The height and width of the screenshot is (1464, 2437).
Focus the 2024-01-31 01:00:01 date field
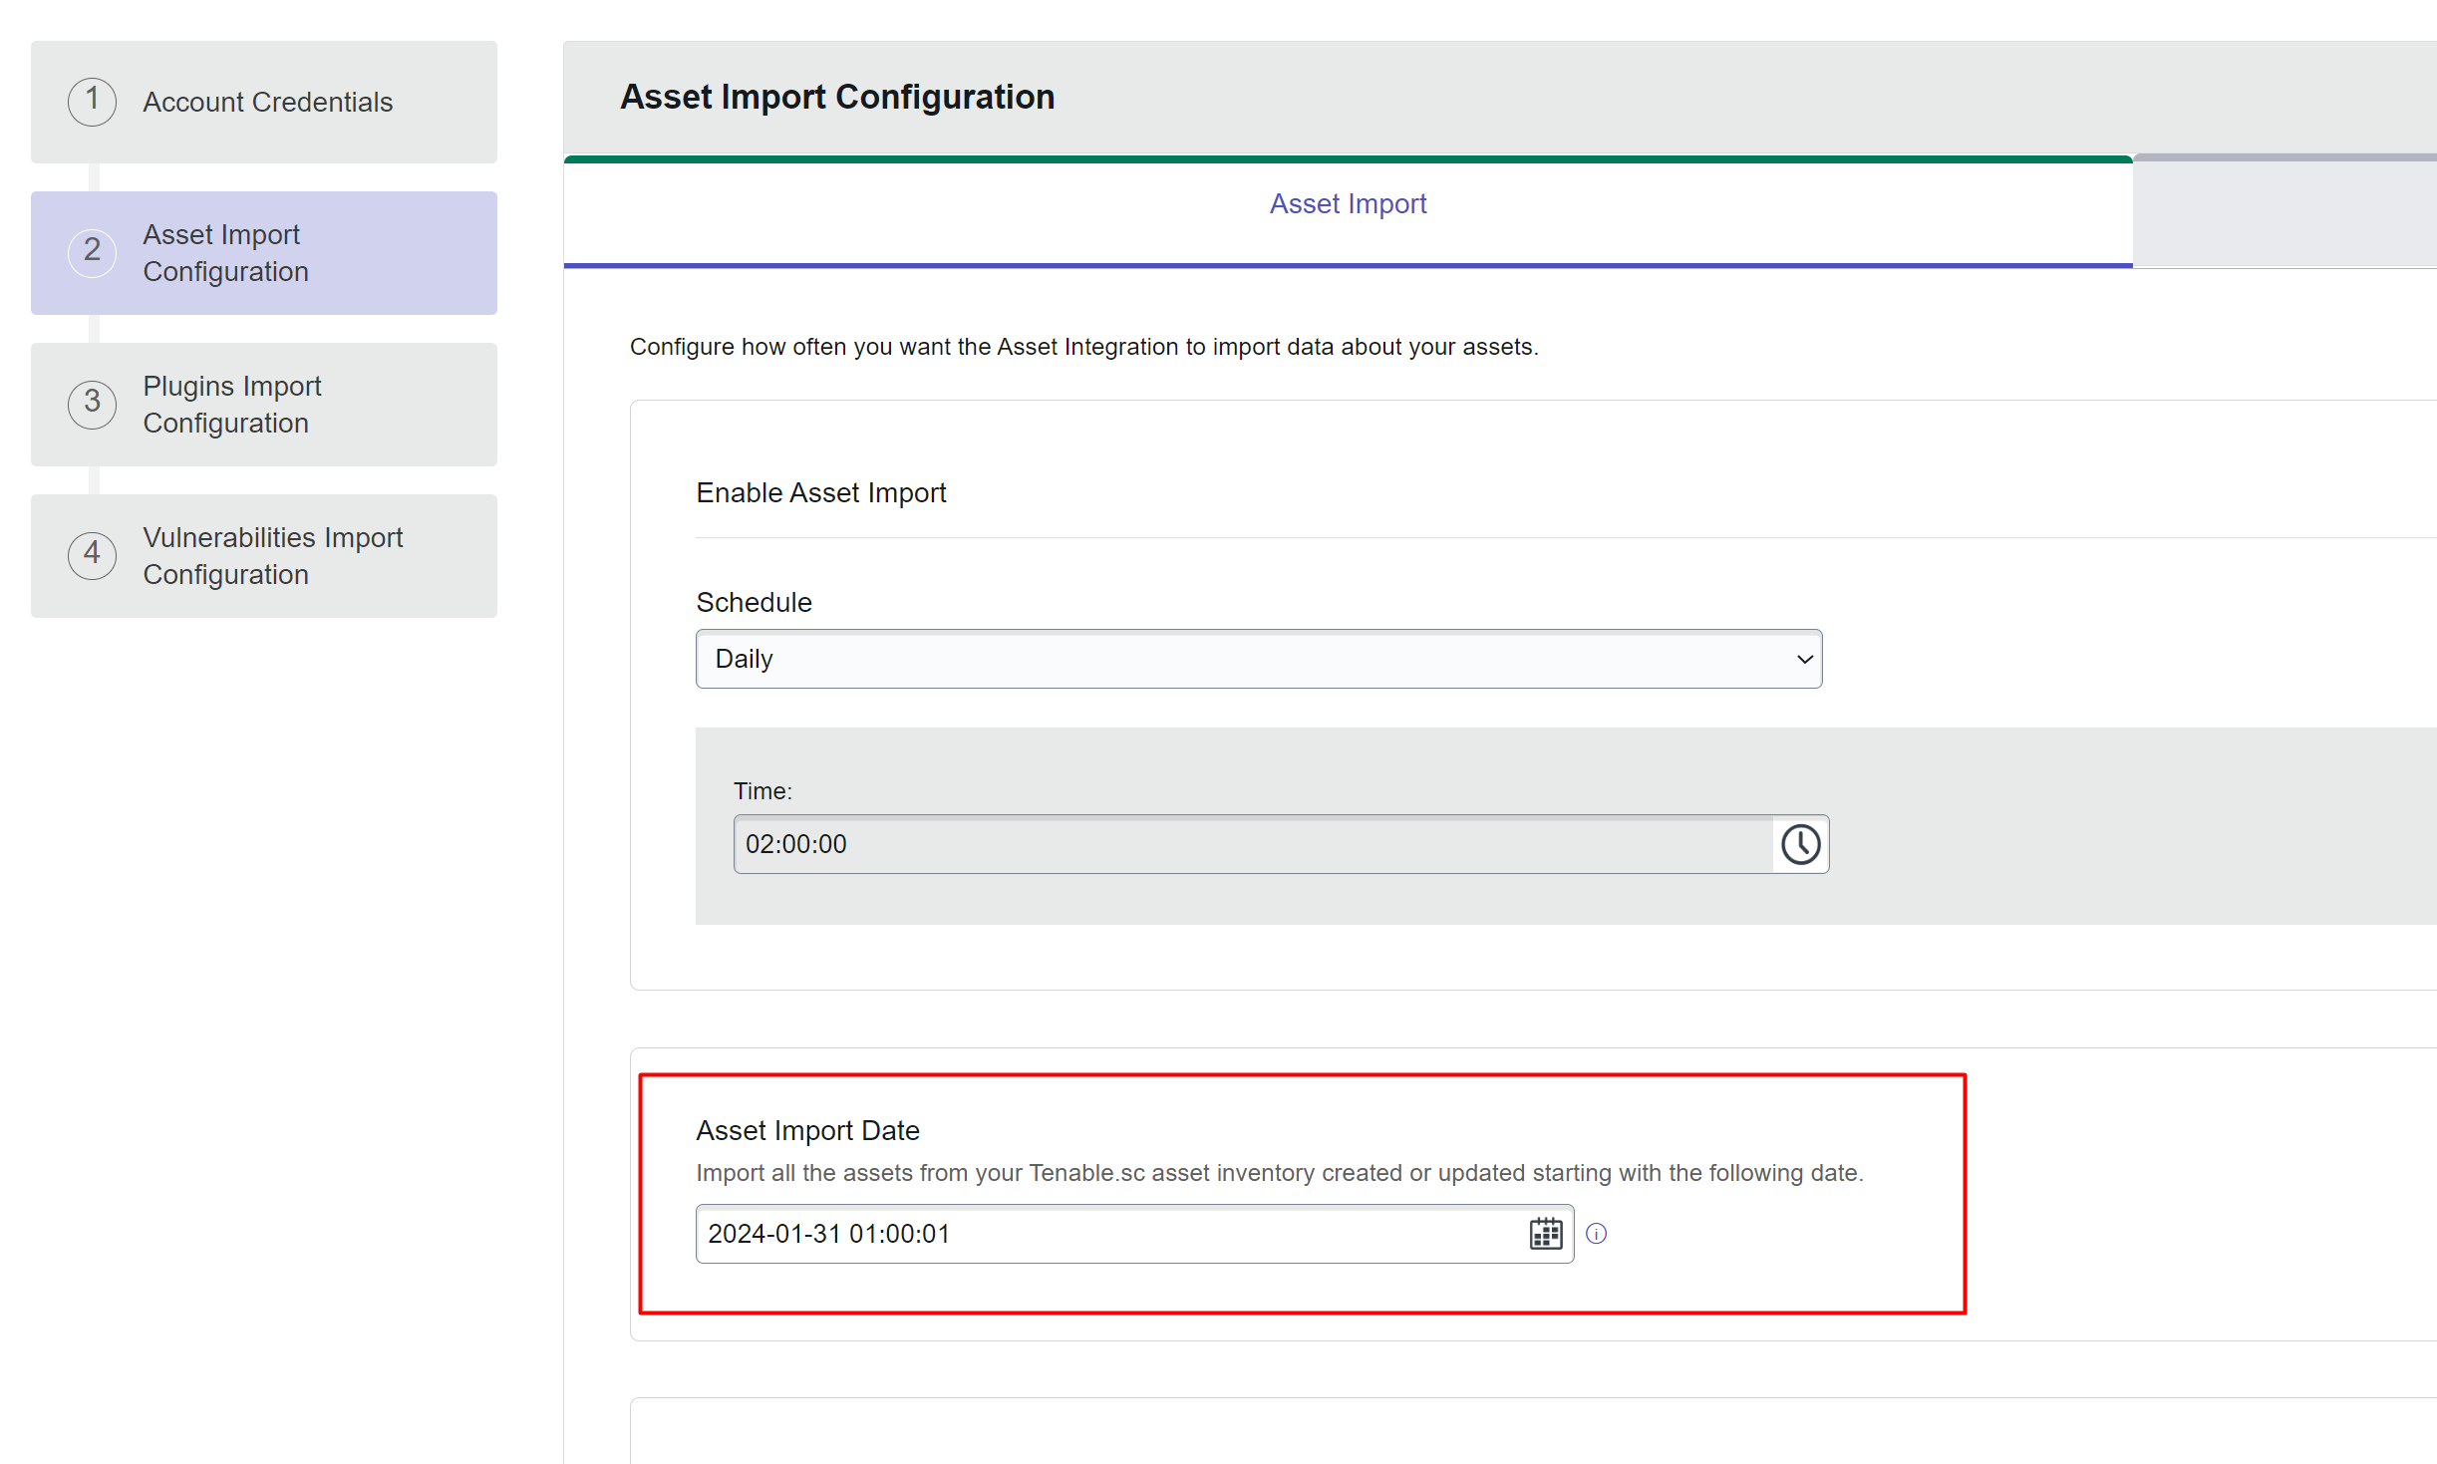click(1106, 1234)
